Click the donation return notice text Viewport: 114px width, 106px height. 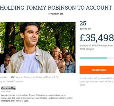point(97,82)
